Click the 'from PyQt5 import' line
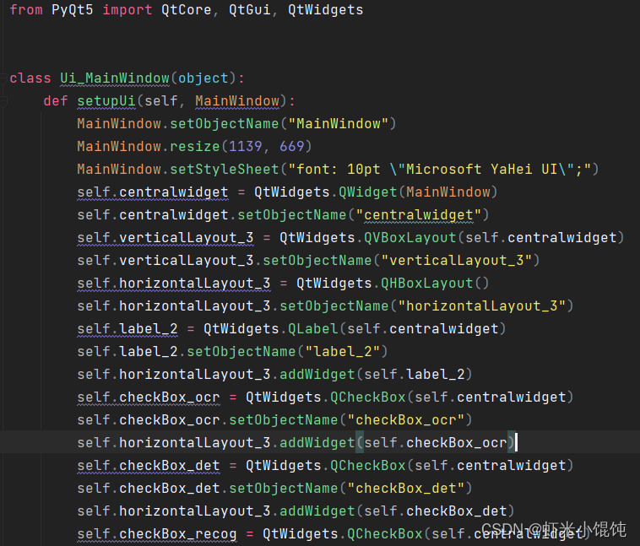This screenshot has height=546, width=640. coord(186,9)
